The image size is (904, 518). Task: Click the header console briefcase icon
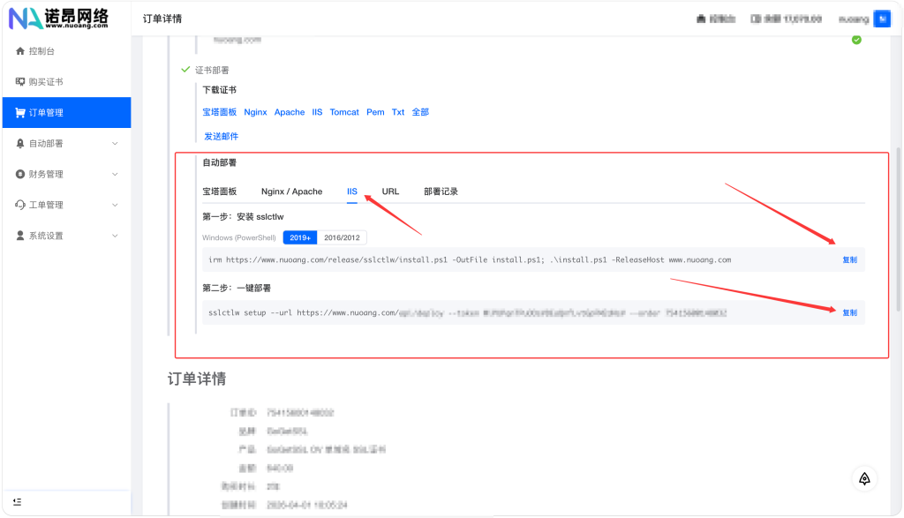701,19
